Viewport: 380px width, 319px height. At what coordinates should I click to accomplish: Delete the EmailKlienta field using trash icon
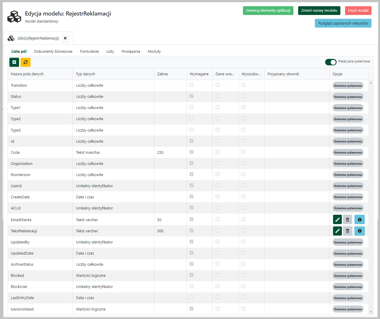coord(347,219)
